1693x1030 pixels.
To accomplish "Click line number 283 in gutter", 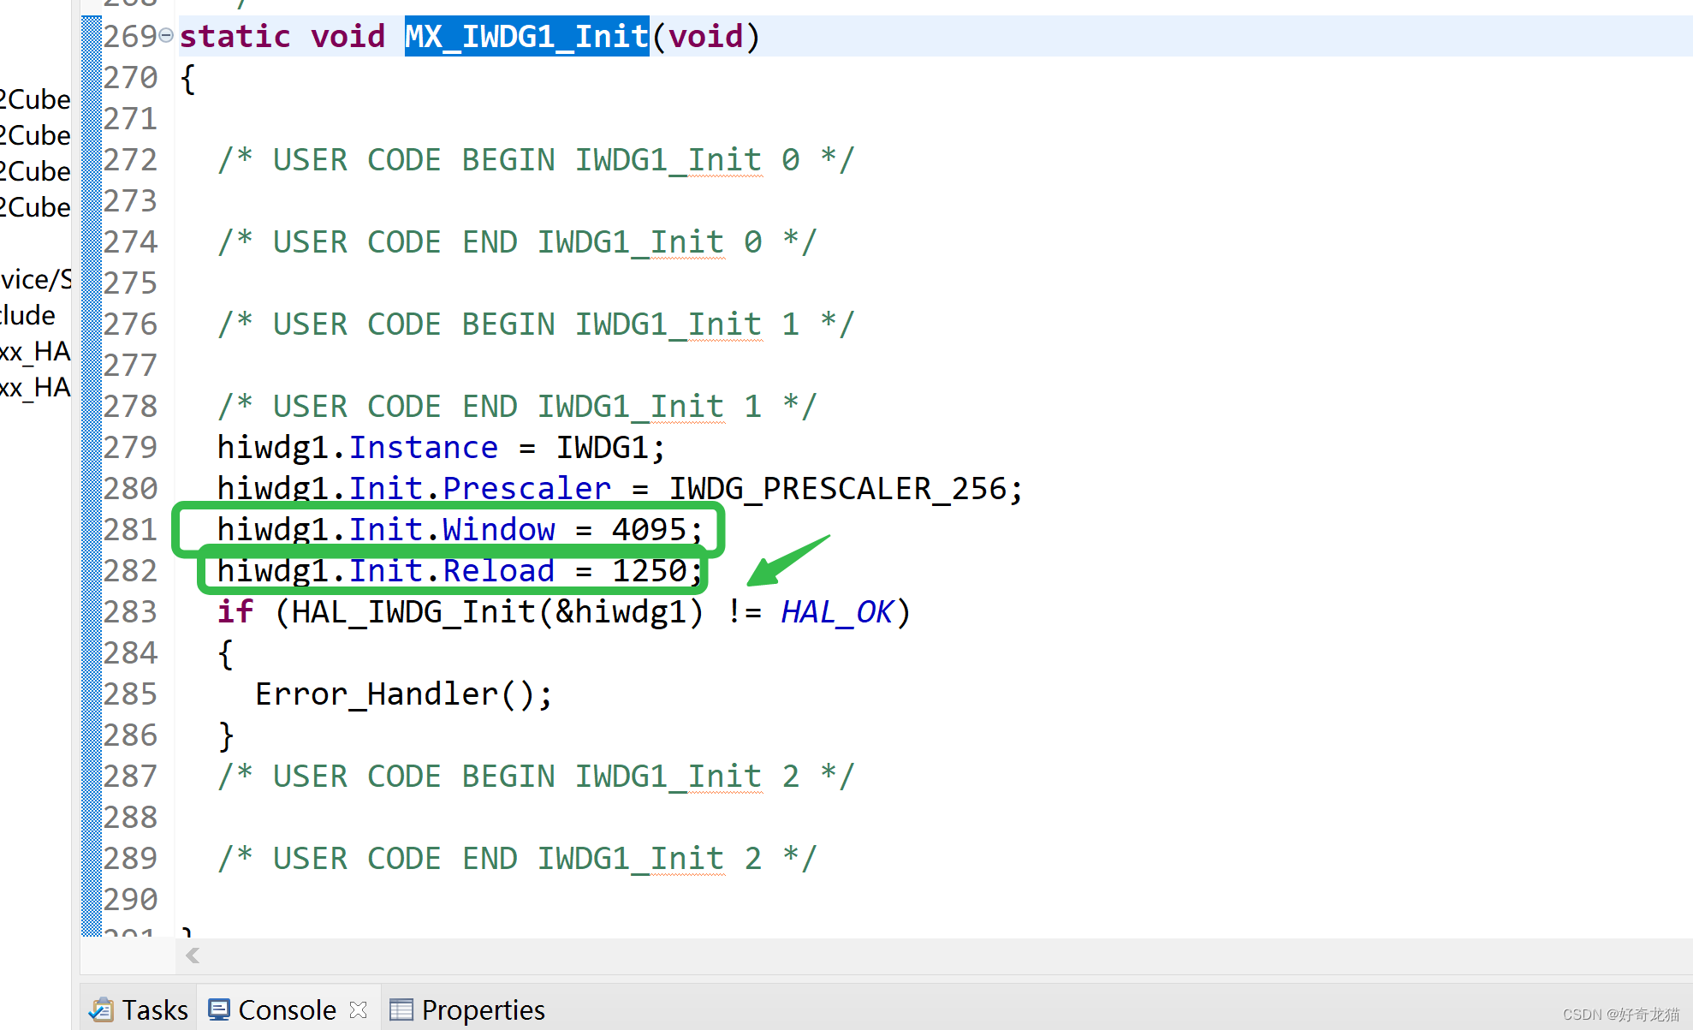I will [130, 612].
